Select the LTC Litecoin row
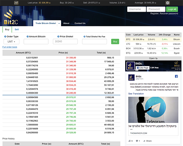This screenshot has width=183, height=146. tap(153, 44)
